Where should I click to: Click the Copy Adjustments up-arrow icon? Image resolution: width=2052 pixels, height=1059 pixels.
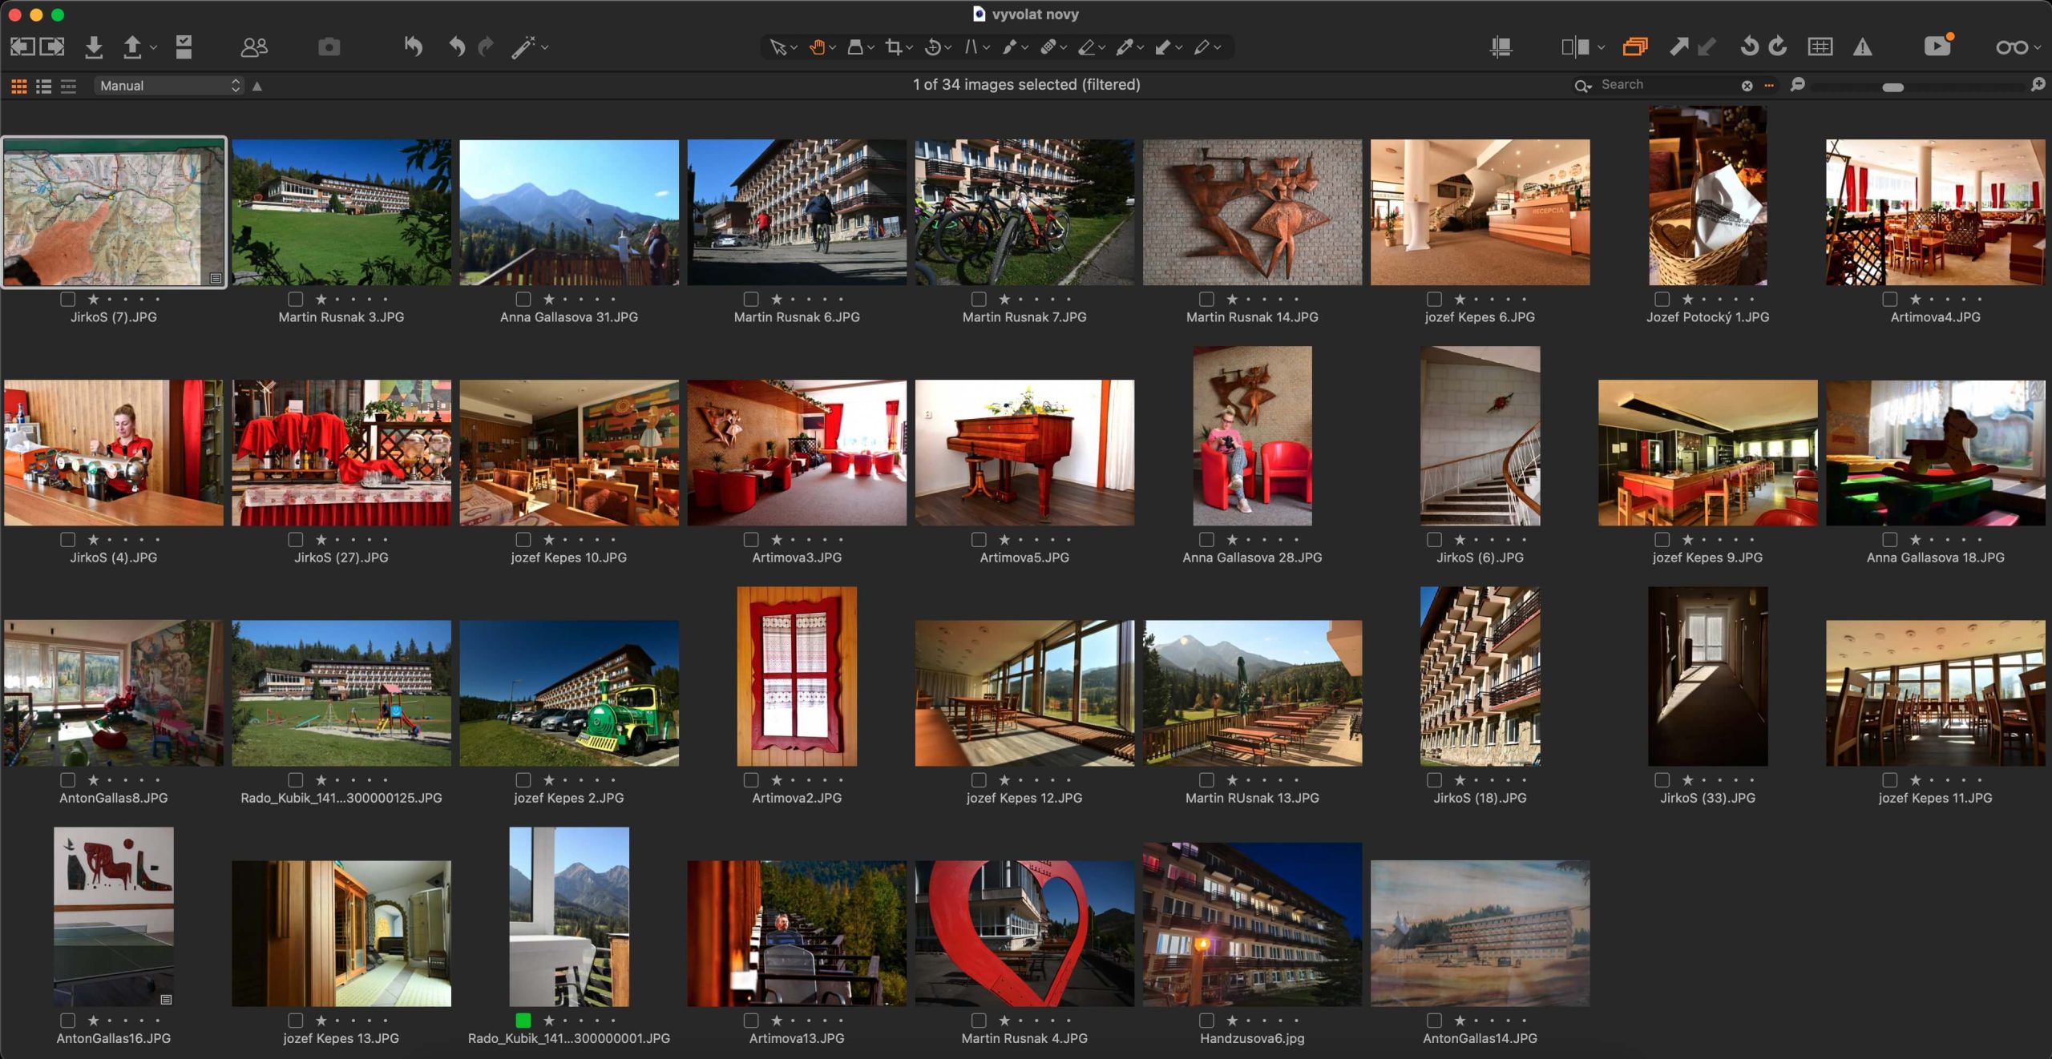click(x=1678, y=47)
